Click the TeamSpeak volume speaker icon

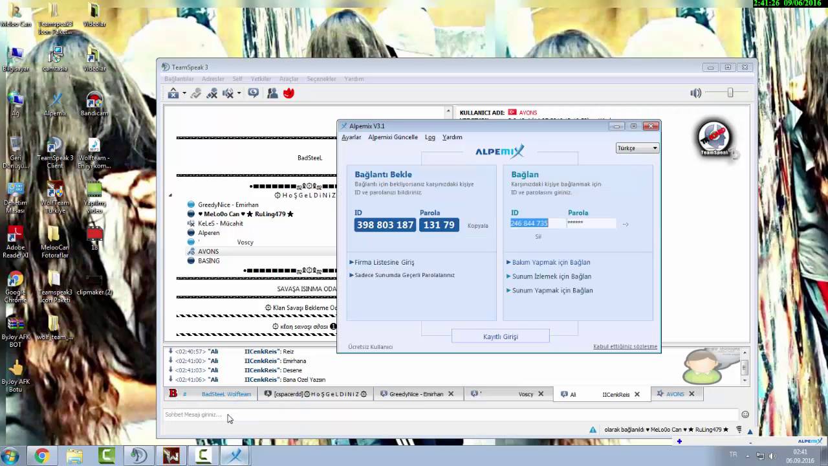point(695,93)
